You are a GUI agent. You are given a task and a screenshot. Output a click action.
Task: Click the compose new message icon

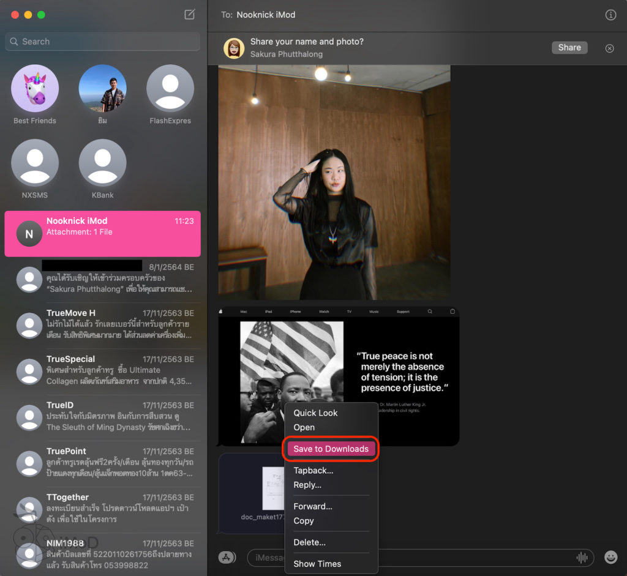[190, 15]
